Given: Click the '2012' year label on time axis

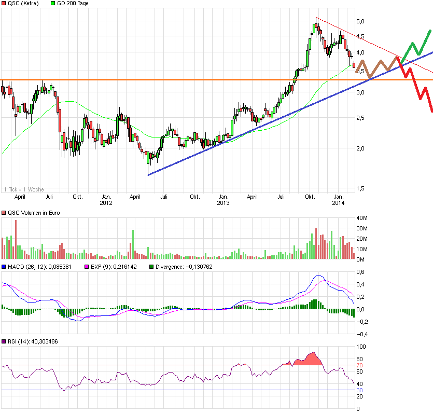Looking at the screenshot, I should (x=106, y=203).
